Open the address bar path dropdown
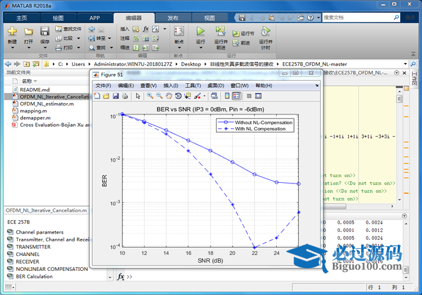Viewport: 422px width, 295px height. pos(405,64)
